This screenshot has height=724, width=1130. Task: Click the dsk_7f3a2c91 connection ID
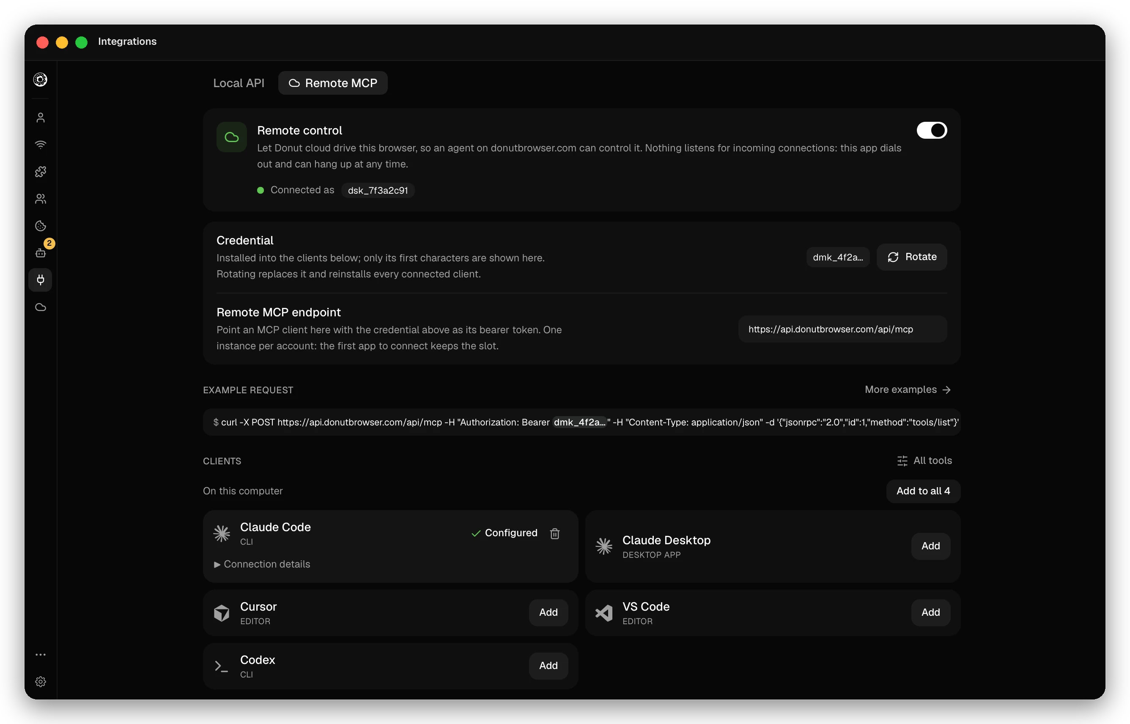pyautogui.click(x=378, y=190)
